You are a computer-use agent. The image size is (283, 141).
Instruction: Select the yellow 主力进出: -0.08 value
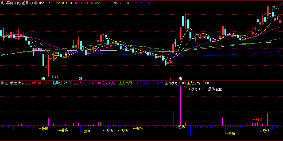[x=198, y=83]
